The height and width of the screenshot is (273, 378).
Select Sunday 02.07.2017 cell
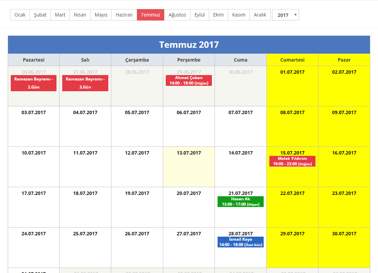pyautogui.click(x=344, y=86)
